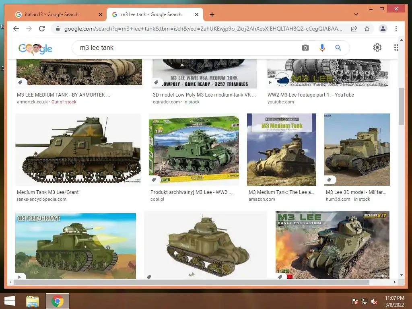Bookmark this tab with star icon
The width and height of the screenshot is (412, 309).
click(367, 29)
